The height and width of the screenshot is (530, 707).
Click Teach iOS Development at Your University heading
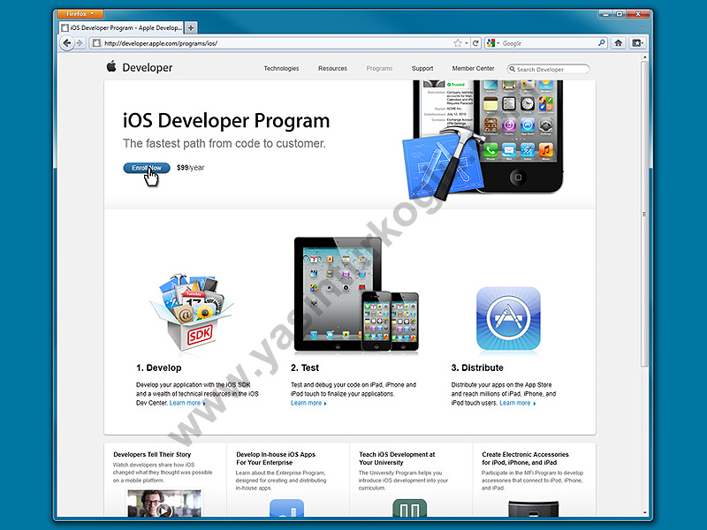(x=397, y=458)
